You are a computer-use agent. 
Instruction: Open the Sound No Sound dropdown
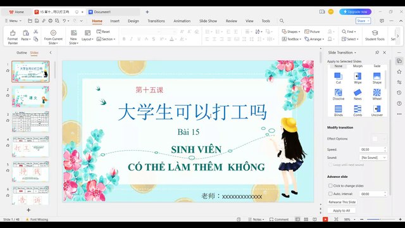373,158
